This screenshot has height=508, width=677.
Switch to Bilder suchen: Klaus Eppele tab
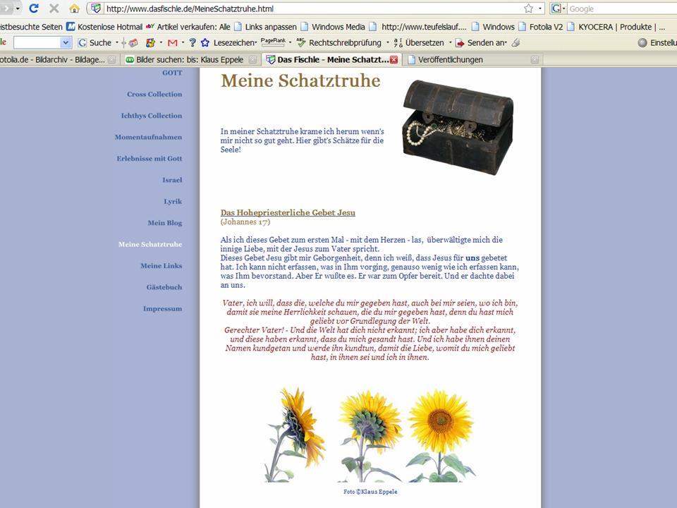(185, 60)
